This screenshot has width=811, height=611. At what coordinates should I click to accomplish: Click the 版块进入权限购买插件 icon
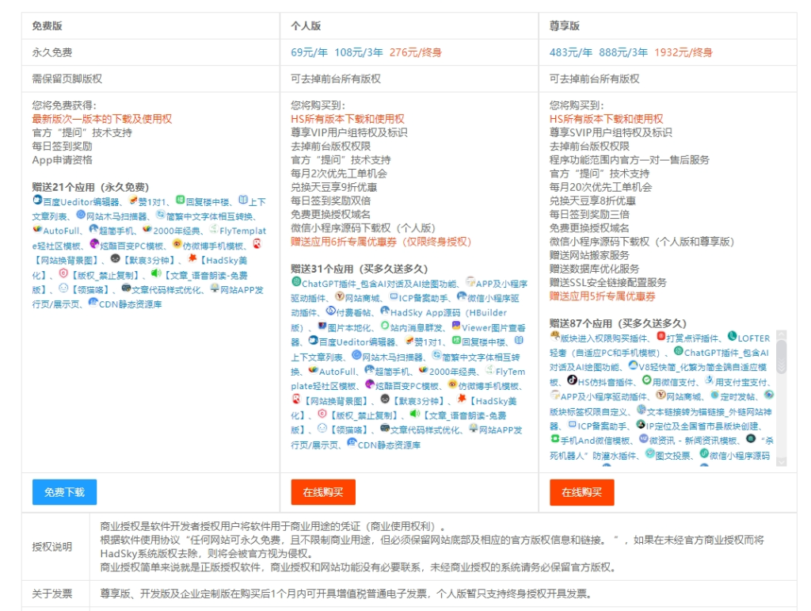pyautogui.click(x=555, y=336)
